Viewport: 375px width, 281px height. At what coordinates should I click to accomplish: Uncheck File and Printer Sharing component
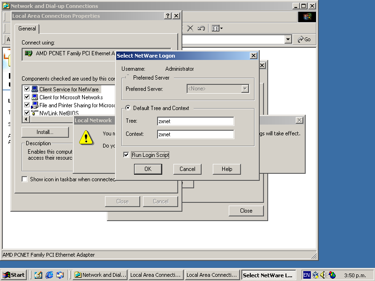coord(27,104)
